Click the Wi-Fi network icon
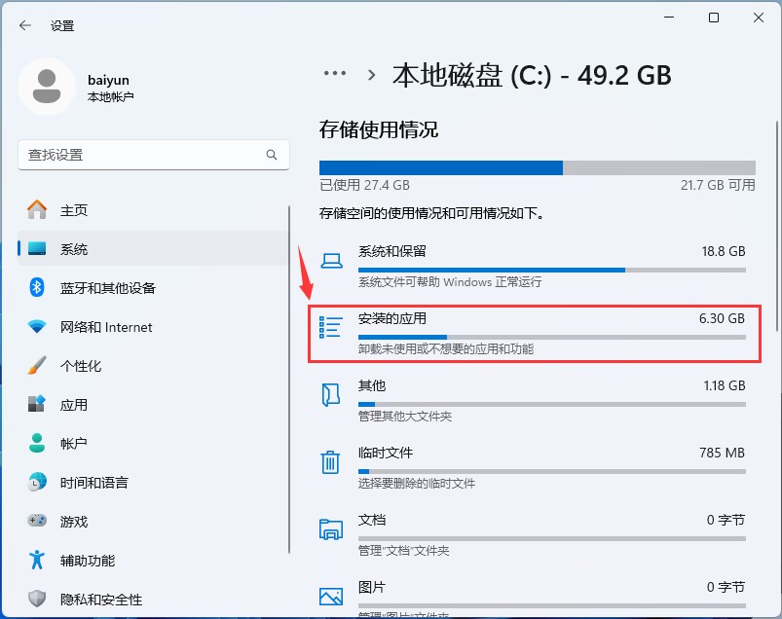This screenshot has width=782, height=619. click(37, 326)
